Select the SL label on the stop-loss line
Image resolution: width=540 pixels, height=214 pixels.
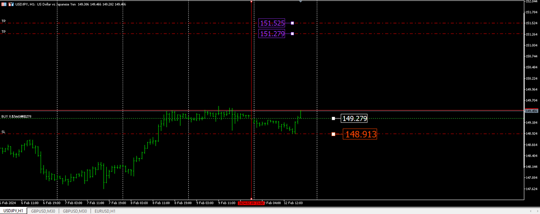coord(3,131)
